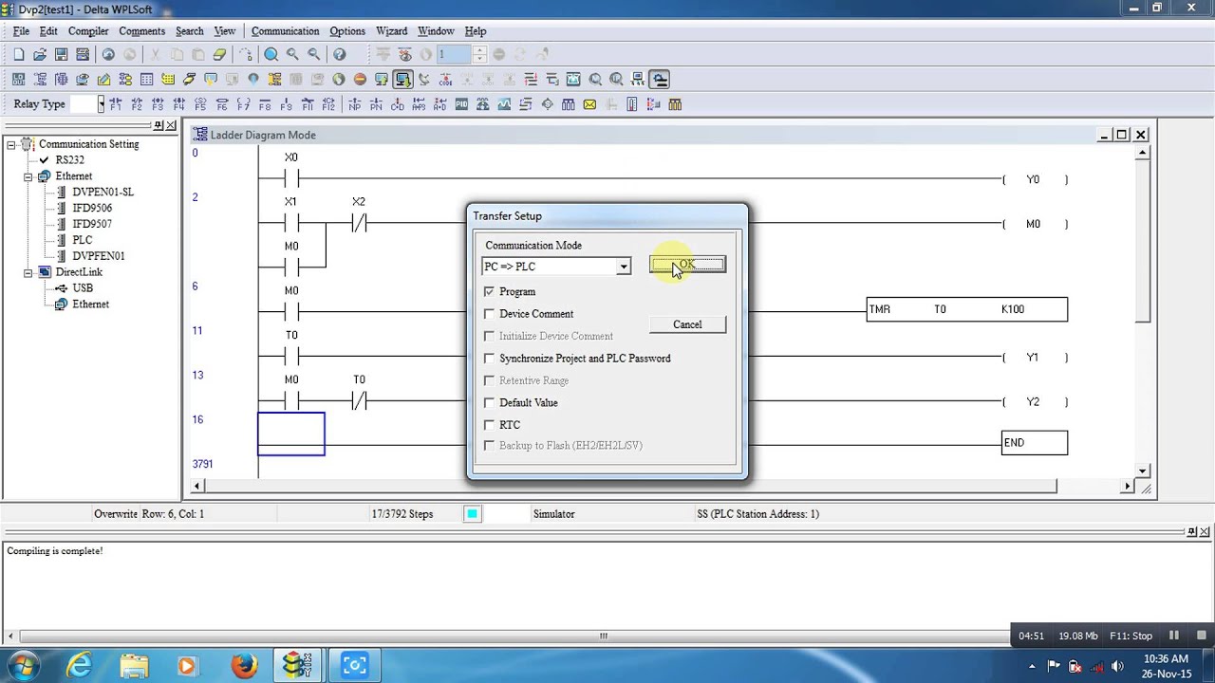Screen dimensions: 1215x683
Task: Click the ladder diagram vertical scrollbar down arrow
Action: tap(1143, 471)
